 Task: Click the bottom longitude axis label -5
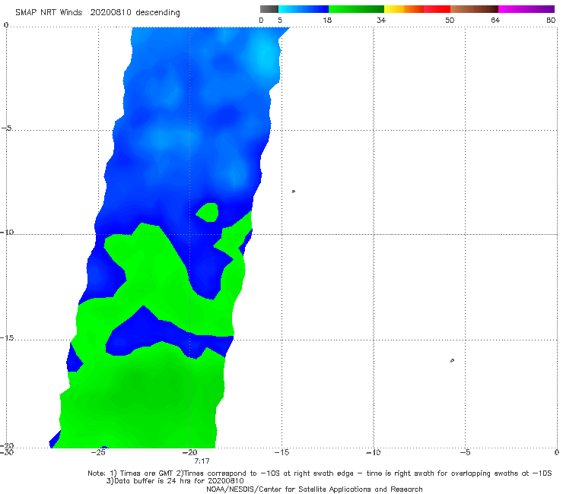[x=465, y=452]
